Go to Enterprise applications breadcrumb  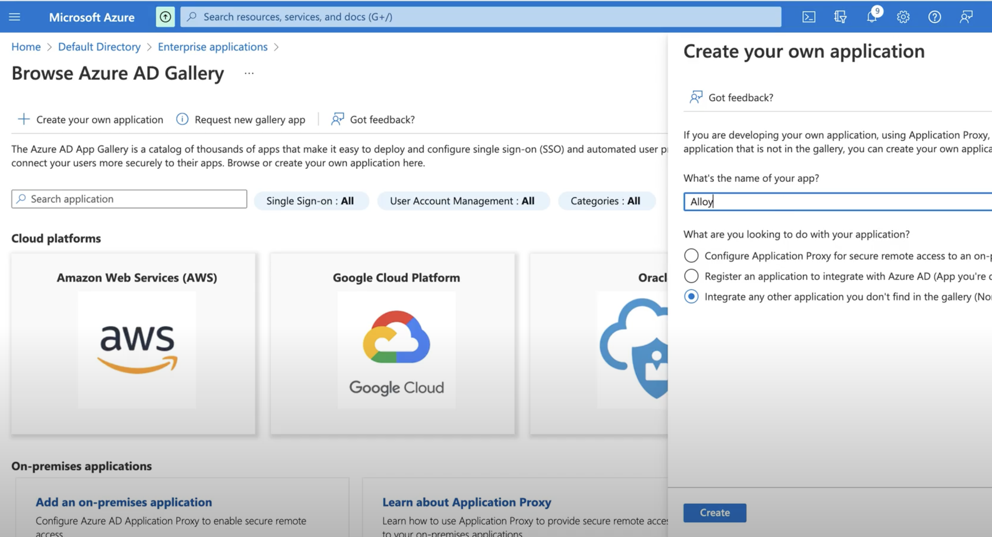(213, 47)
